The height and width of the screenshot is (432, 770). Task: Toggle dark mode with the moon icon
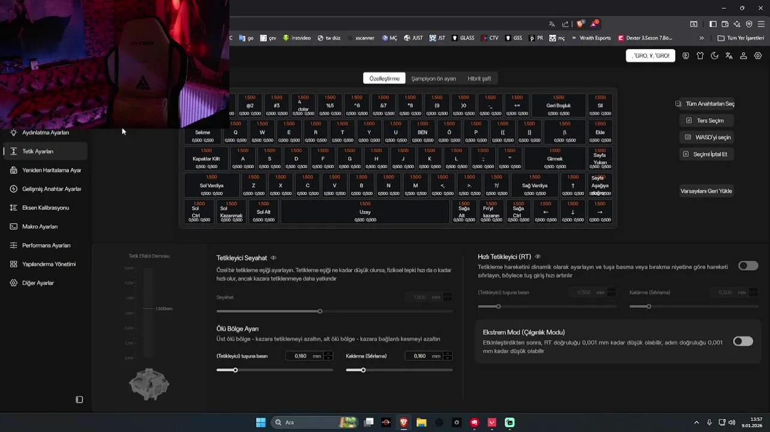coord(715,56)
